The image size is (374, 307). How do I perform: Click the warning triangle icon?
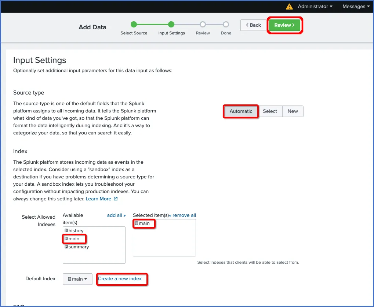[x=289, y=7]
